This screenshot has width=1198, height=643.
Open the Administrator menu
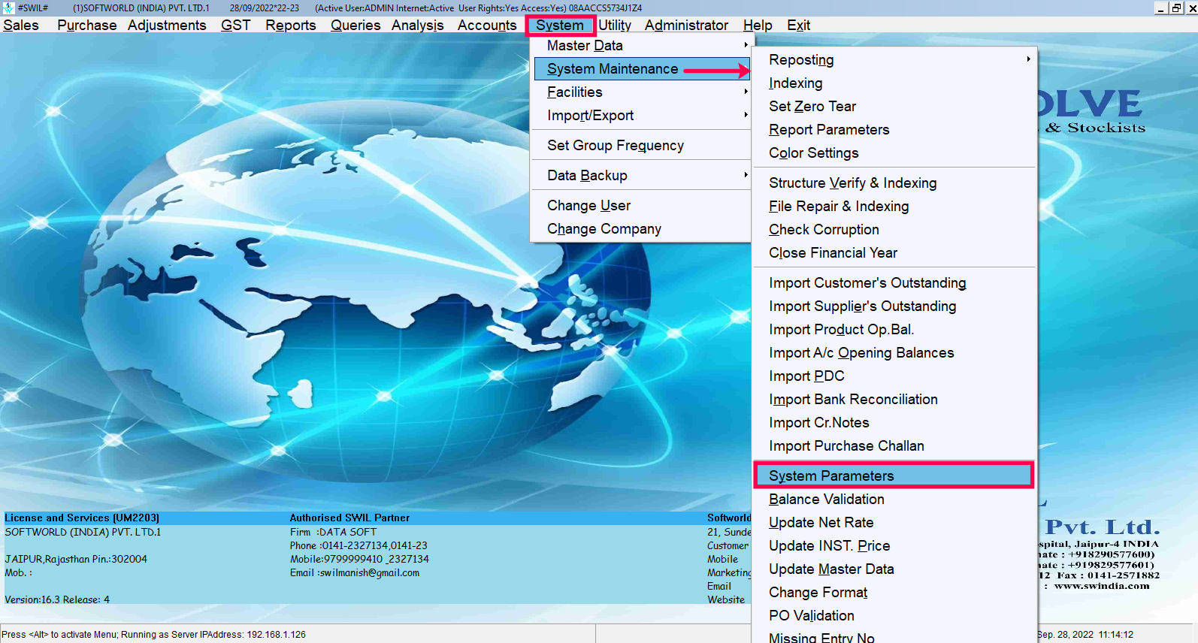(x=686, y=26)
